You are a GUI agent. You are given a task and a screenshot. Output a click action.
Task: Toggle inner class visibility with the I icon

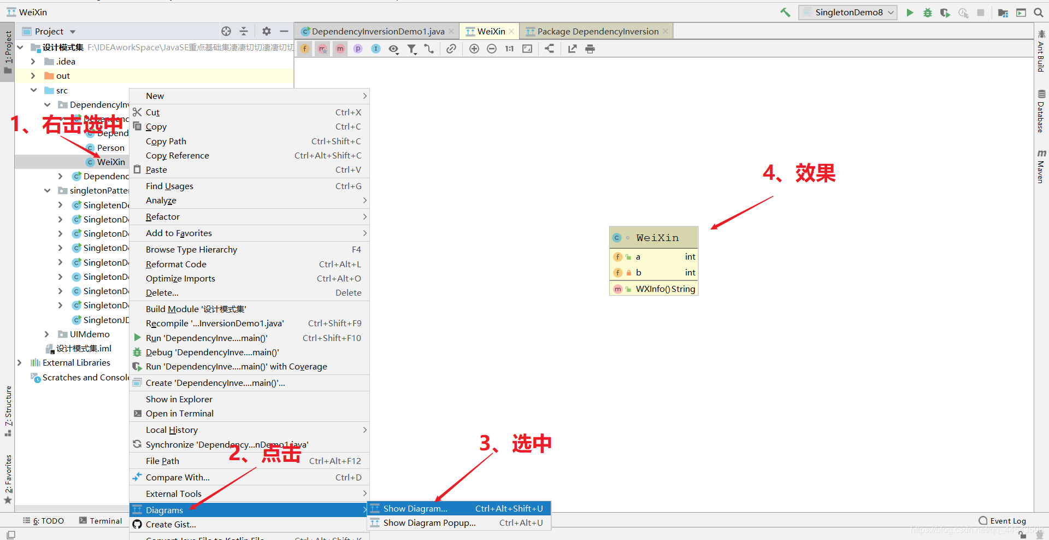(x=375, y=49)
